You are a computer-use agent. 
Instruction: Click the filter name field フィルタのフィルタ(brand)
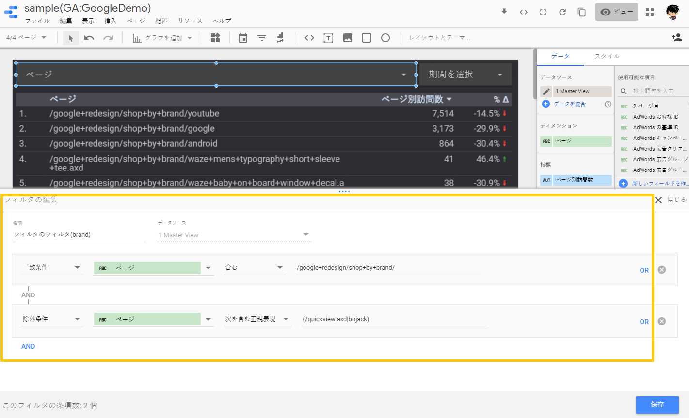[79, 235]
